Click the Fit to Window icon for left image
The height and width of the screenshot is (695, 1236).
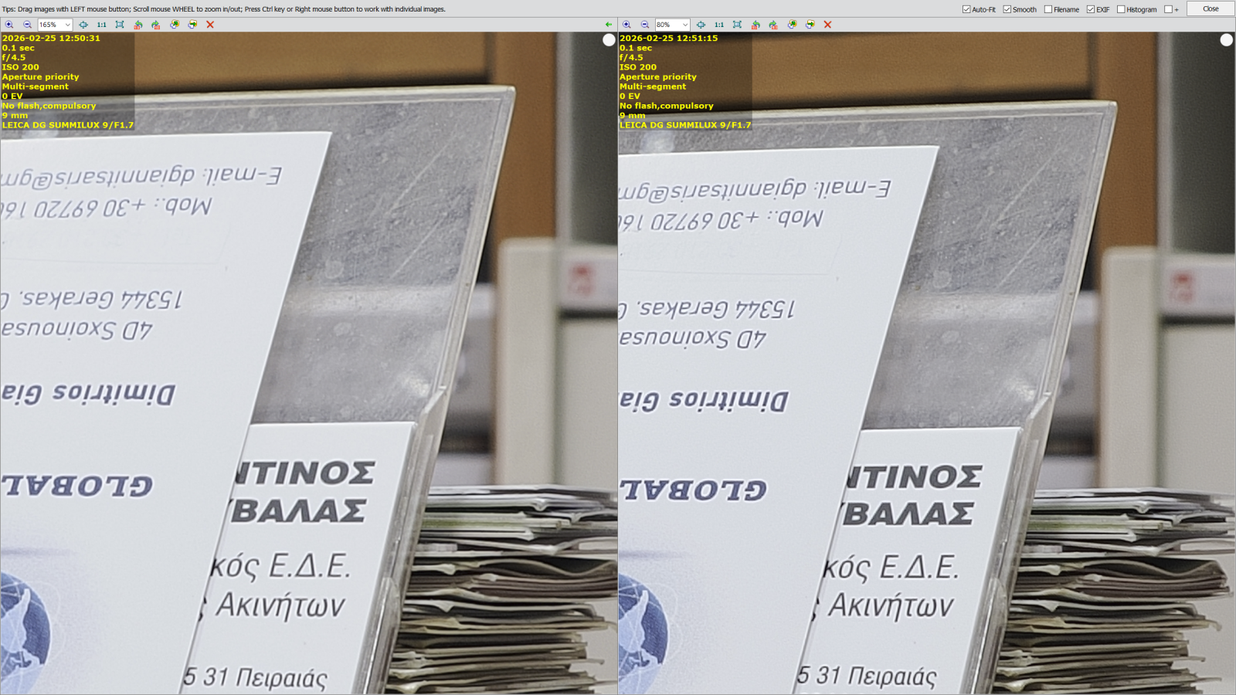click(x=118, y=25)
